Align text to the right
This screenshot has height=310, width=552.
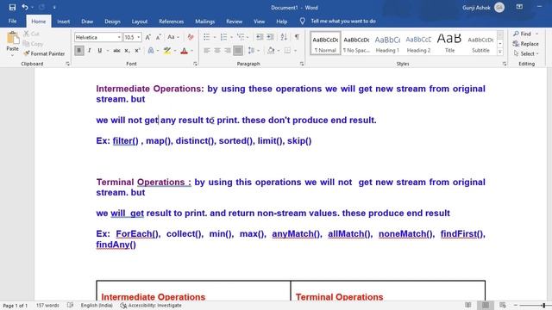point(228,51)
